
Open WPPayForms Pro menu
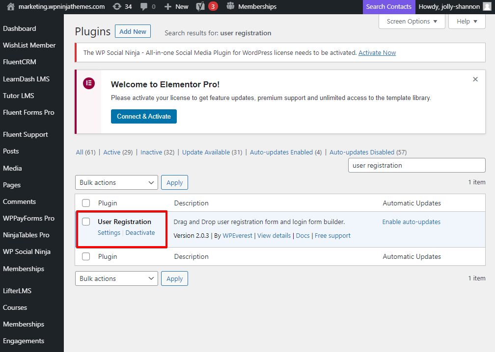click(28, 218)
